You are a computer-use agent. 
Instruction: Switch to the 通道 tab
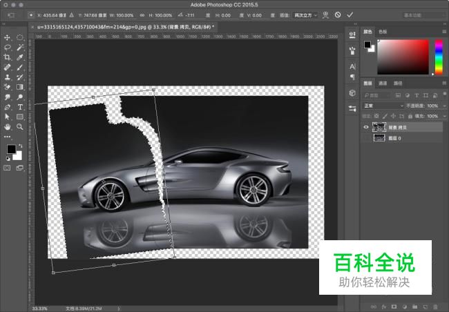[384, 83]
